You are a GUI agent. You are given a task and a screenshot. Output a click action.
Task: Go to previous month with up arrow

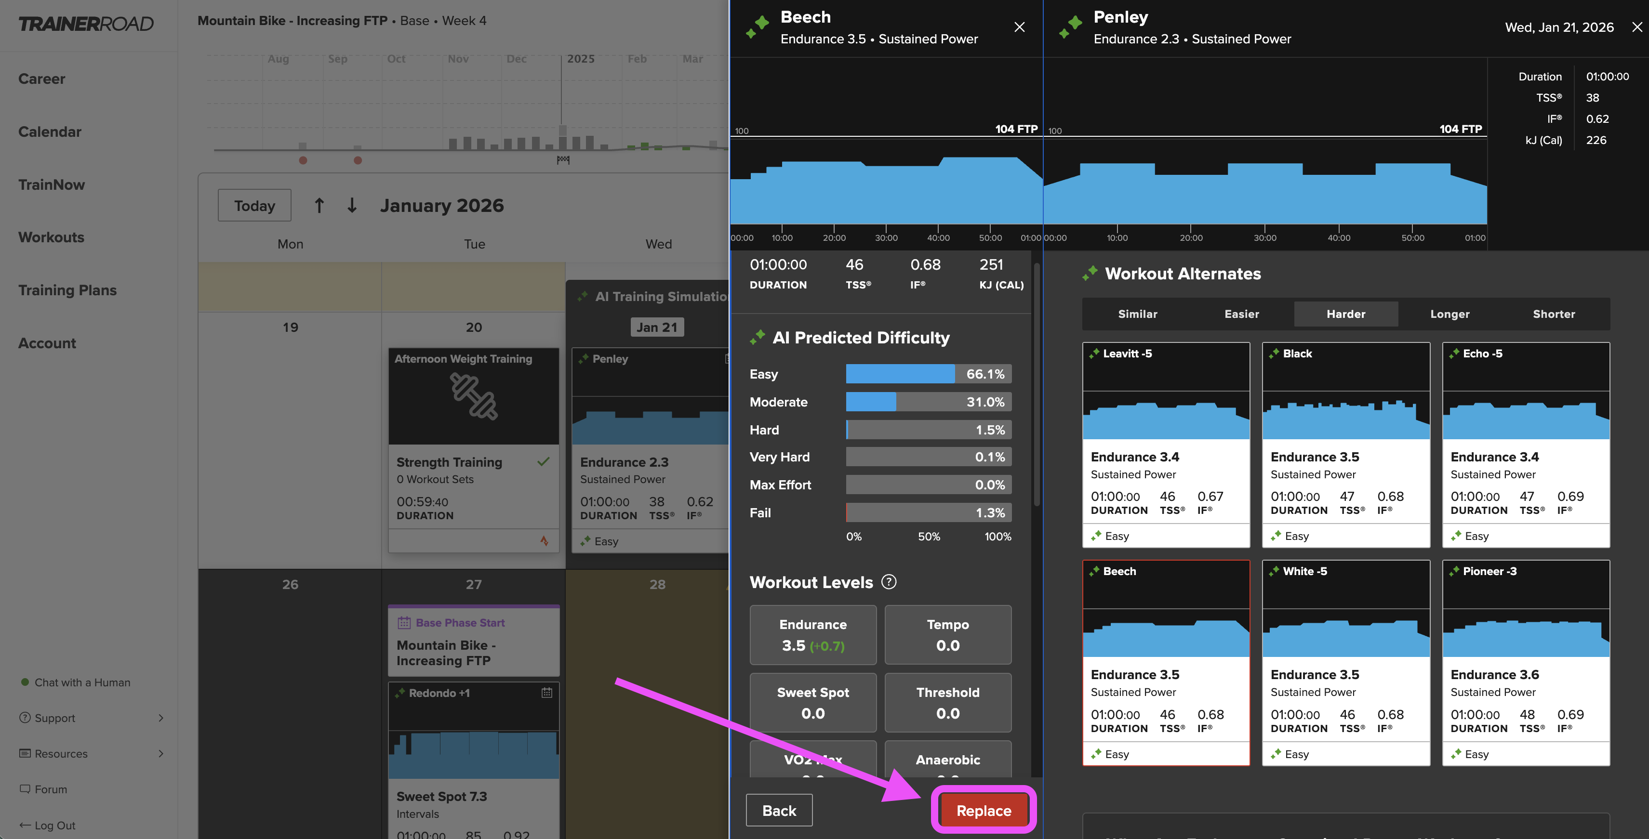tap(319, 206)
